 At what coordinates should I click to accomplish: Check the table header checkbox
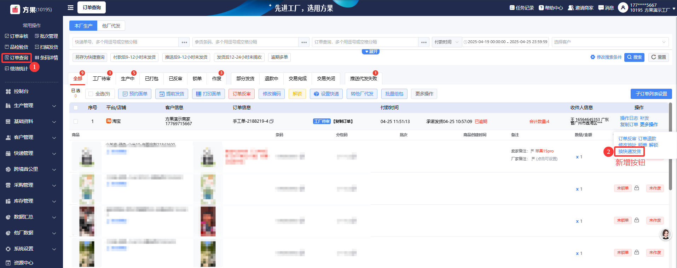[x=76, y=108]
